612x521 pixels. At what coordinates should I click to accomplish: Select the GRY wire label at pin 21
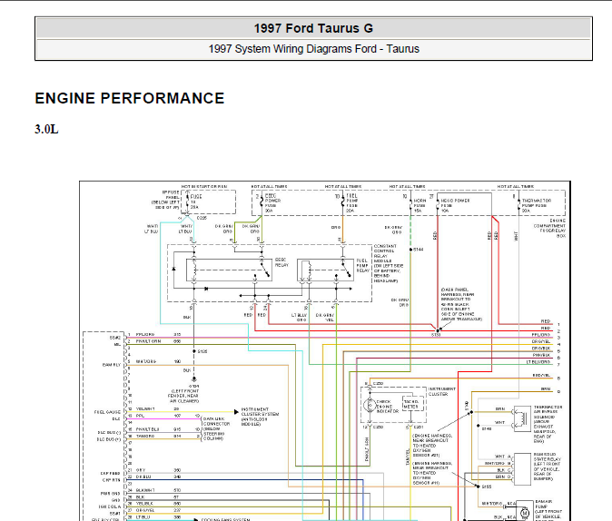pyautogui.click(x=141, y=470)
